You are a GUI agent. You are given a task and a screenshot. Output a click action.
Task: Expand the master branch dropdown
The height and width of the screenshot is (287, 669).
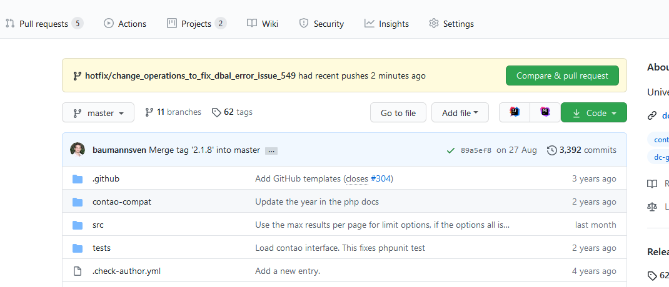[x=98, y=113]
